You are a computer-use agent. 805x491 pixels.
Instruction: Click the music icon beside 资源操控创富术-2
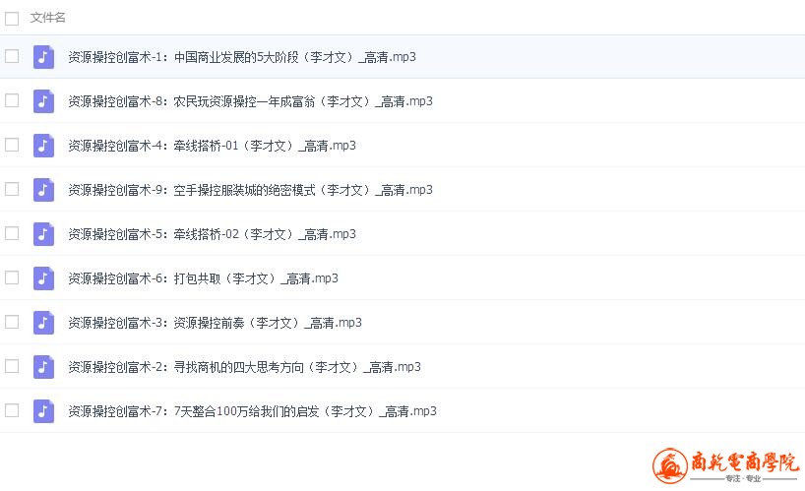coord(43,366)
